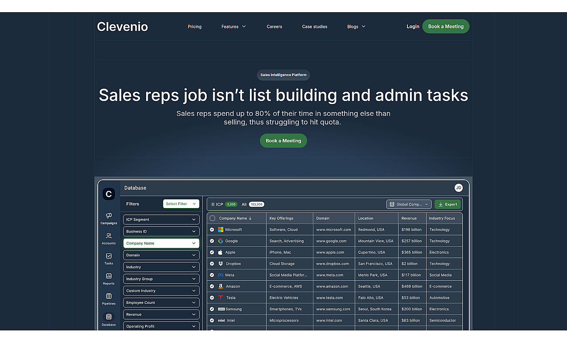Uncheck the Google row checkbox

point(212,241)
